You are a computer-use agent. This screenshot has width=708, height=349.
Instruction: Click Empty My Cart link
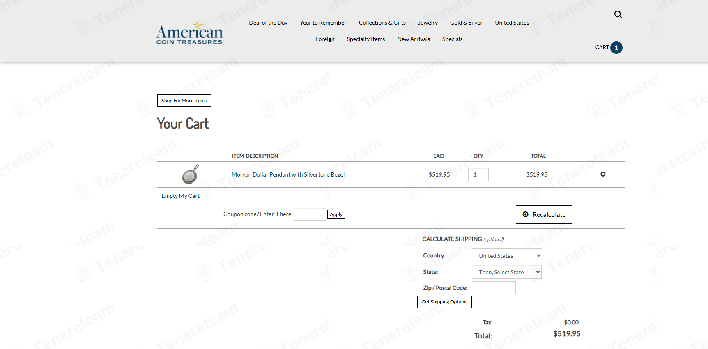coord(181,196)
